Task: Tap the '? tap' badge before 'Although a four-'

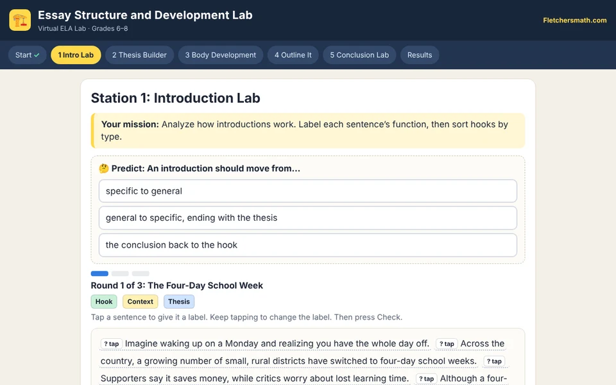Action: pos(426,379)
